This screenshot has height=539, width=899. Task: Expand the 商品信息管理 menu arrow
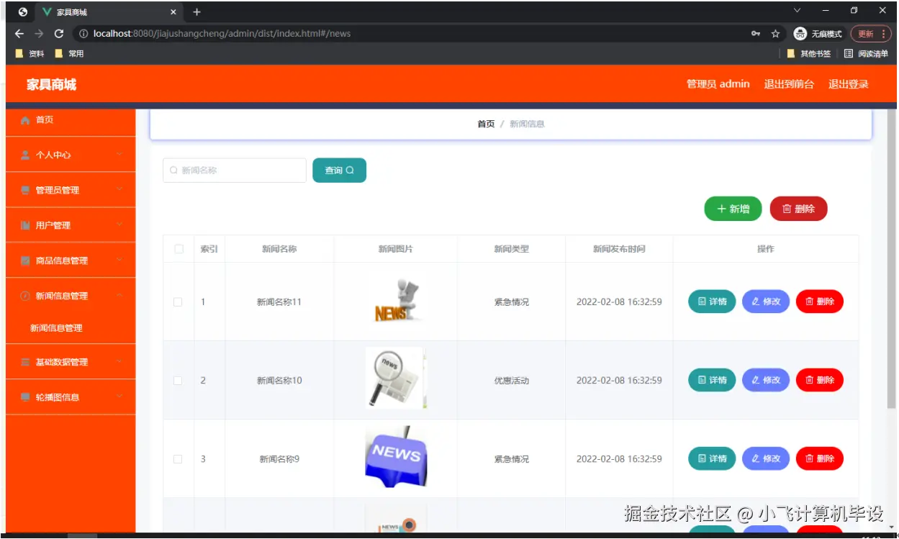coord(119,260)
